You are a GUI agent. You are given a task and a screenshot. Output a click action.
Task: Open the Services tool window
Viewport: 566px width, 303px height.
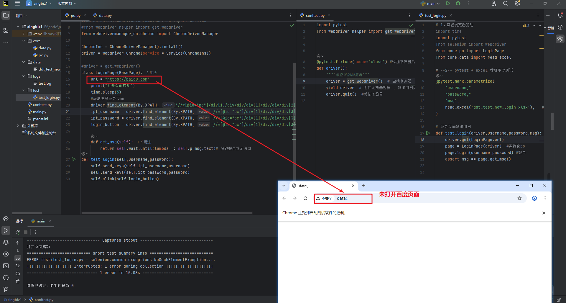click(6, 254)
